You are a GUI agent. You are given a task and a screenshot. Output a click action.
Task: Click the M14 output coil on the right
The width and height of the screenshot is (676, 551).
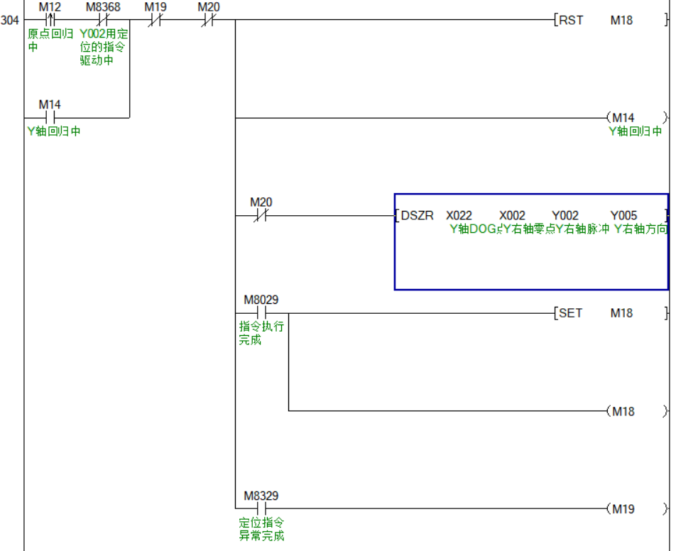(636, 118)
